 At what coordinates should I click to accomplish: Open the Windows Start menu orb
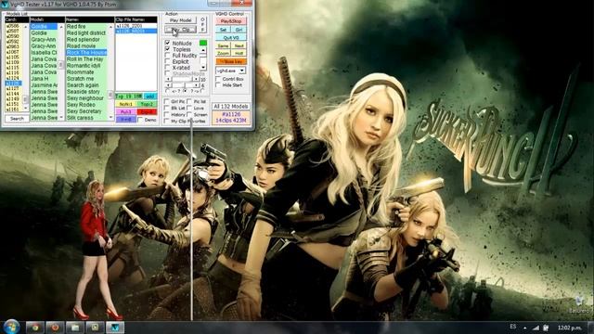click(x=11, y=327)
